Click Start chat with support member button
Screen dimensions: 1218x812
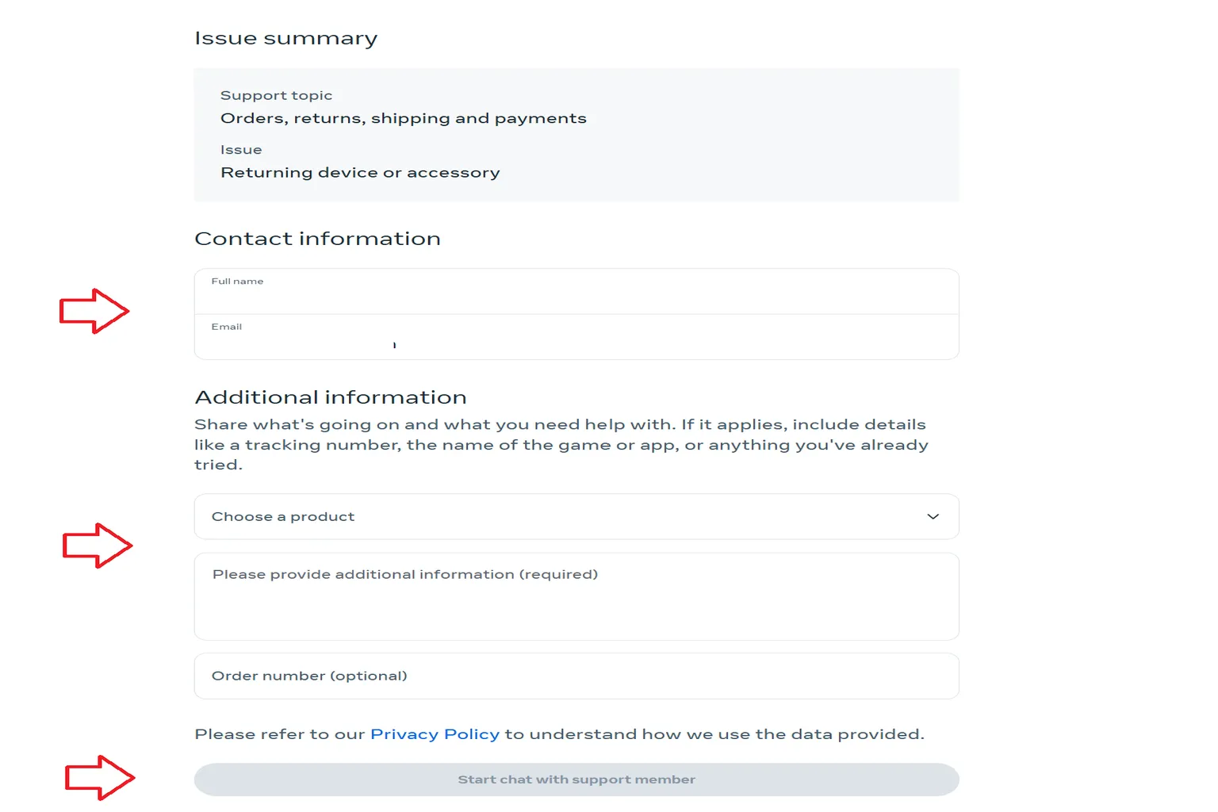point(576,779)
